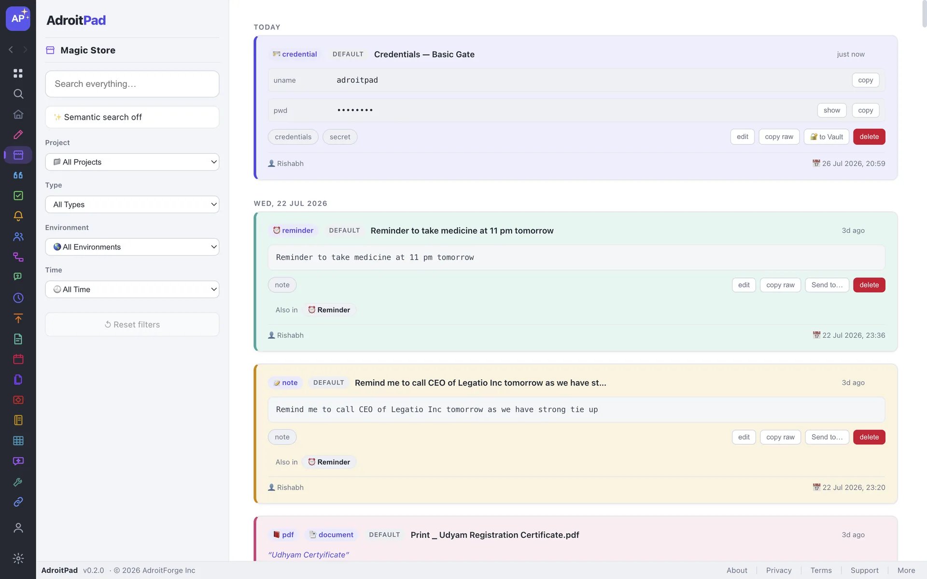The image size is (927, 579).
Task: Delete the medicine reminder card
Action: coord(869,285)
